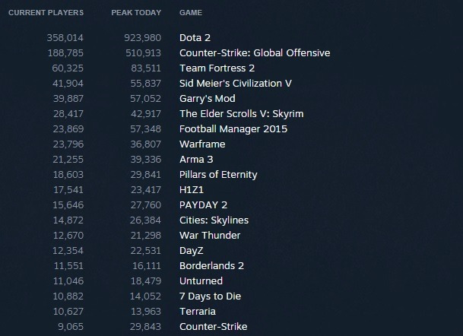Open the War Thunder link

[x=210, y=236]
